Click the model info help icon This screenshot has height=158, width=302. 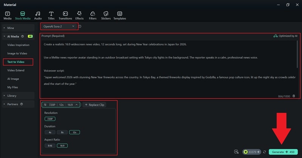pyautogui.click(x=80, y=26)
